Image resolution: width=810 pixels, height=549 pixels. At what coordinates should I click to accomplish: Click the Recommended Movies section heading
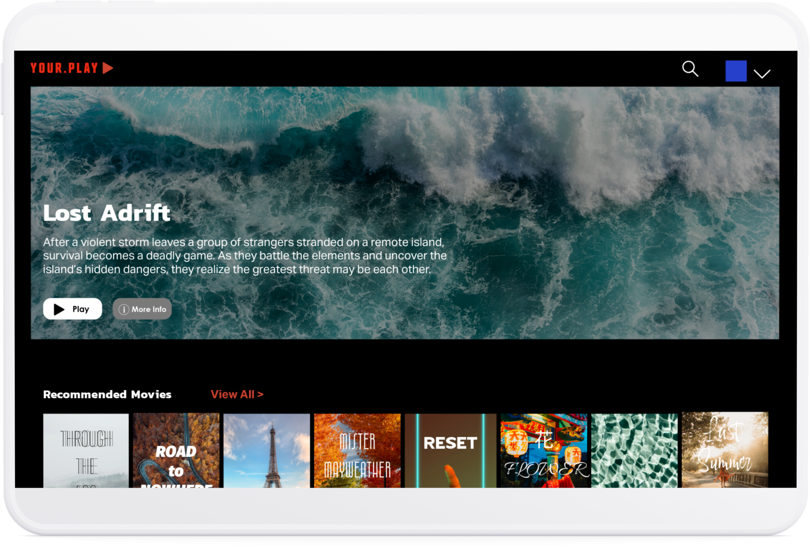[107, 394]
